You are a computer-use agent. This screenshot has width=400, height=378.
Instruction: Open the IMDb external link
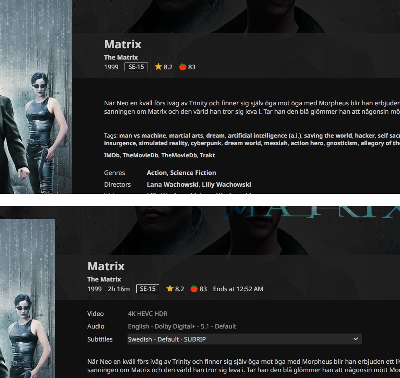click(112, 155)
